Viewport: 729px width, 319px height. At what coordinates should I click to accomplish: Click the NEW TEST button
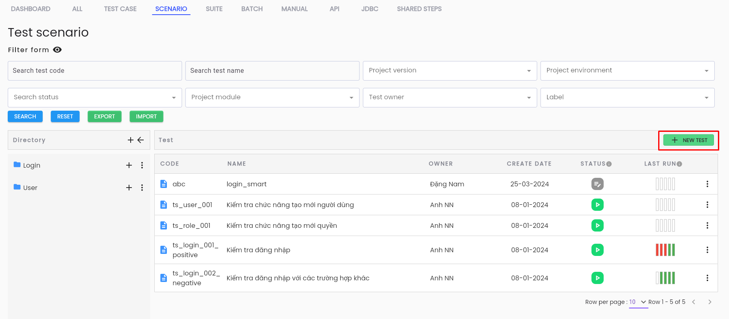[688, 140]
